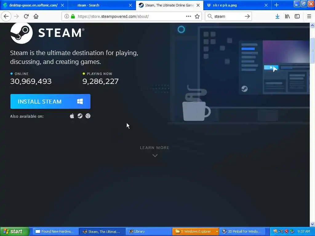Close the Steam about page tab
The width and height of the screenshot is (315, 236).
click(x=198, y=5)
